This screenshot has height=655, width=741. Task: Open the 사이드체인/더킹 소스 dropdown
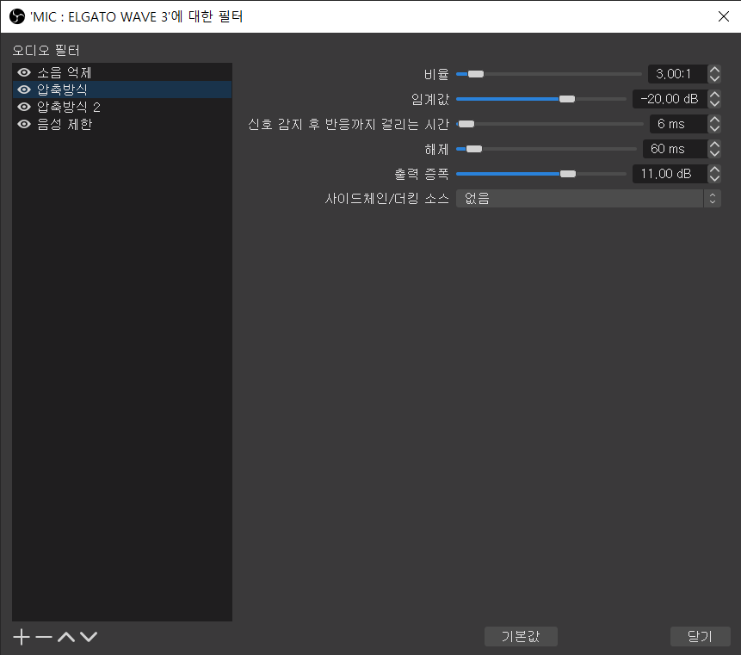pos(589,199)
